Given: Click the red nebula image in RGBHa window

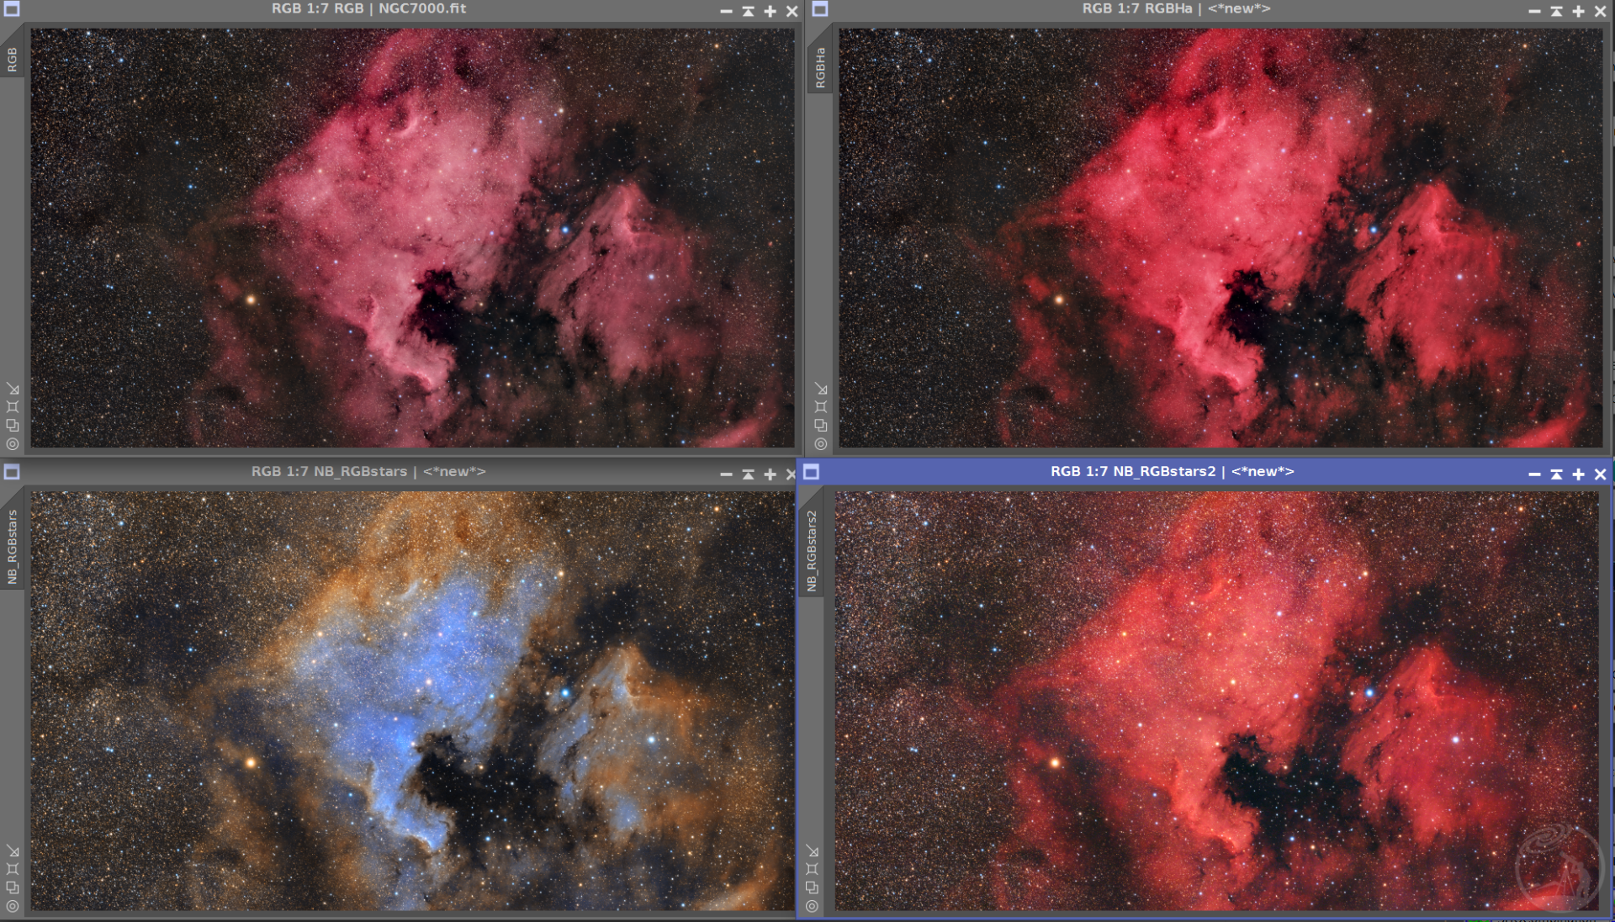Looking at the screenshot, I should pyautogui.click(x=1221, y=238).
